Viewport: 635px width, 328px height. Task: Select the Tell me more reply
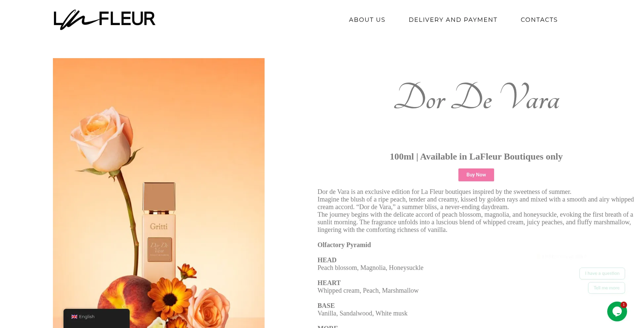coord(607,288)
